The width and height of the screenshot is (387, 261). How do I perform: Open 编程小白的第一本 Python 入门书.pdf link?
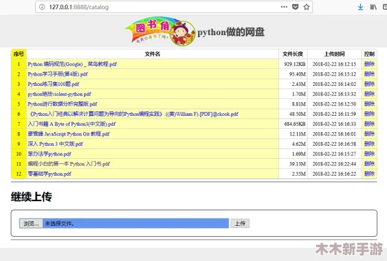pos(68,164)
